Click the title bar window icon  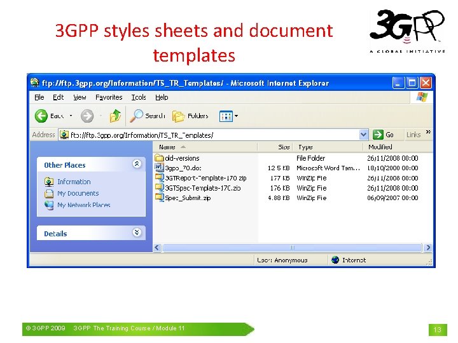coord(35,83)
